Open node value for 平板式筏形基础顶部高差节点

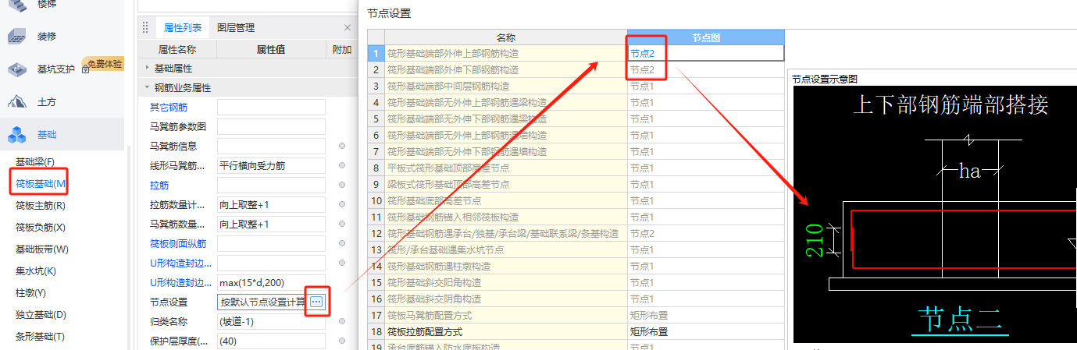click(x=705, y=168)
